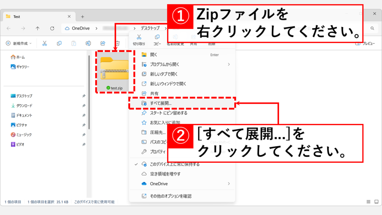The height and width of the screenshot is (215, 382).
Task: Click the Copy icon in the Explorer toolbar
Action: click(x=59, y=43)
